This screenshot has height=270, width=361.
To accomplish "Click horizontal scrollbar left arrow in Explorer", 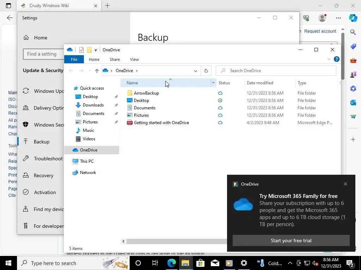I will pos(123,241).
